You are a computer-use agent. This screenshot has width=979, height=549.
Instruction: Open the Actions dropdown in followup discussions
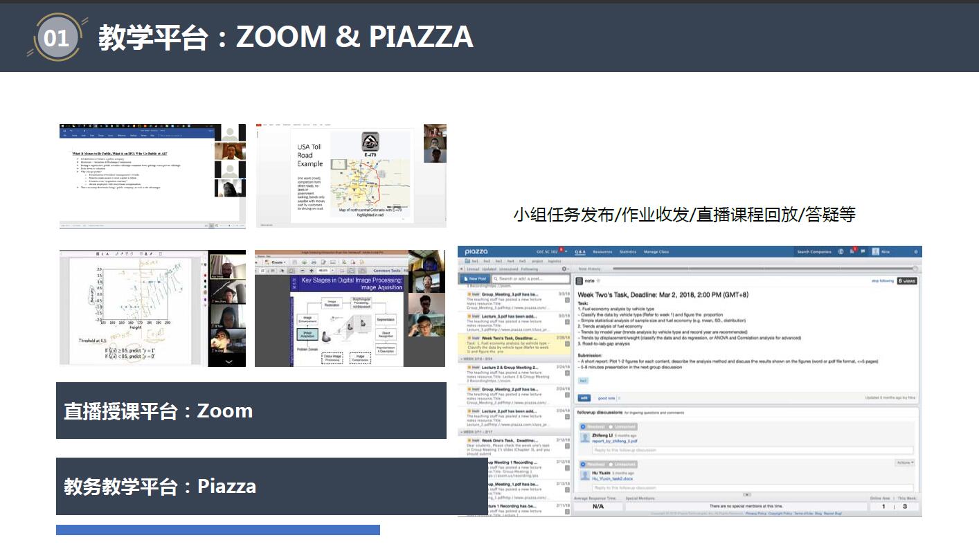[x=904, y=462]
